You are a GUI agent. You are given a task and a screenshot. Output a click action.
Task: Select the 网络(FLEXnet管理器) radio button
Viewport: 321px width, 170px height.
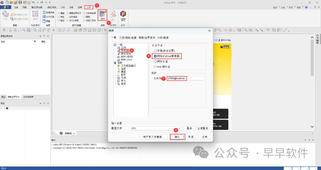[x=155, y=56]
